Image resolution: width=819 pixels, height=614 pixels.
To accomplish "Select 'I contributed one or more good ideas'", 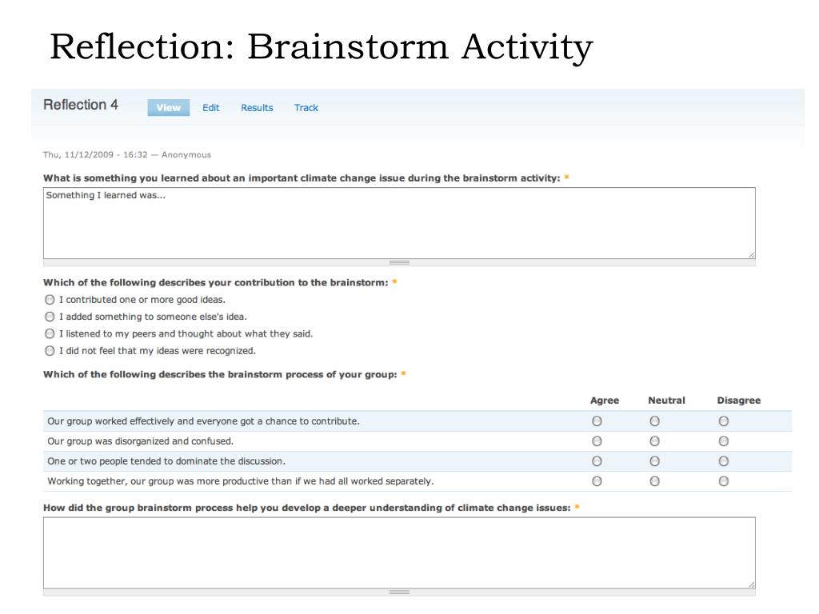I will 50,300.
